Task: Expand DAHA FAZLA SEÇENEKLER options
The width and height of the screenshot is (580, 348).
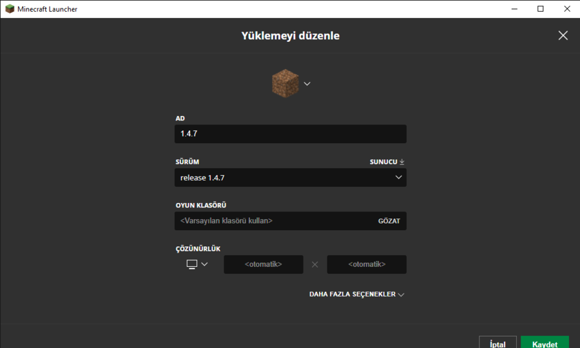Action: (x=356, y=294)
